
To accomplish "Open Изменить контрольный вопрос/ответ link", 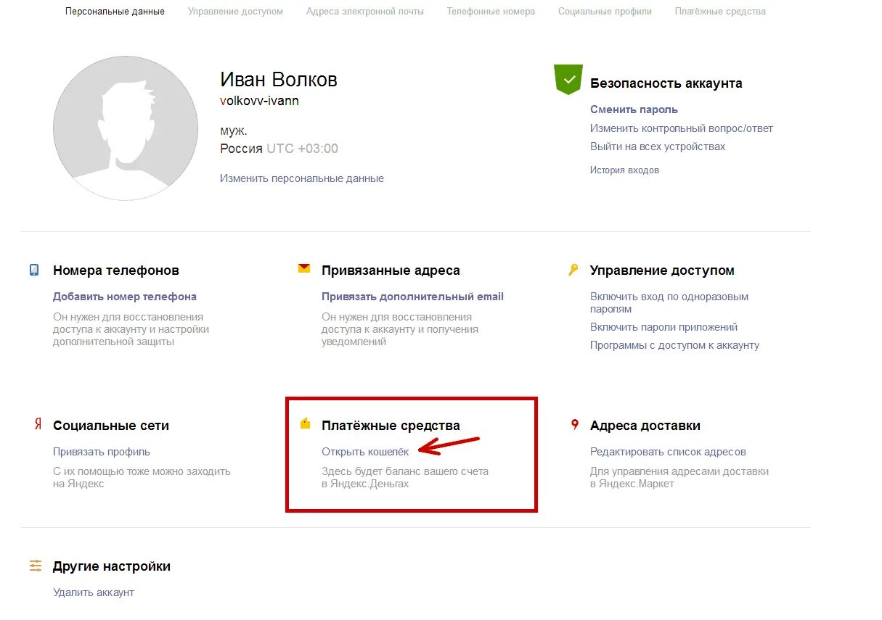I will pyautogui.click(x=682, y=128).
